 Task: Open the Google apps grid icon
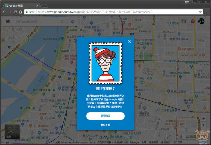pos(184,21)
